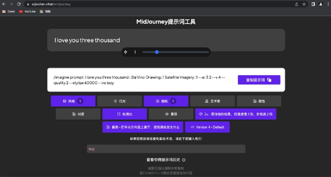
Task: Bookmark this page with the star icon
Action: point(304,4)
